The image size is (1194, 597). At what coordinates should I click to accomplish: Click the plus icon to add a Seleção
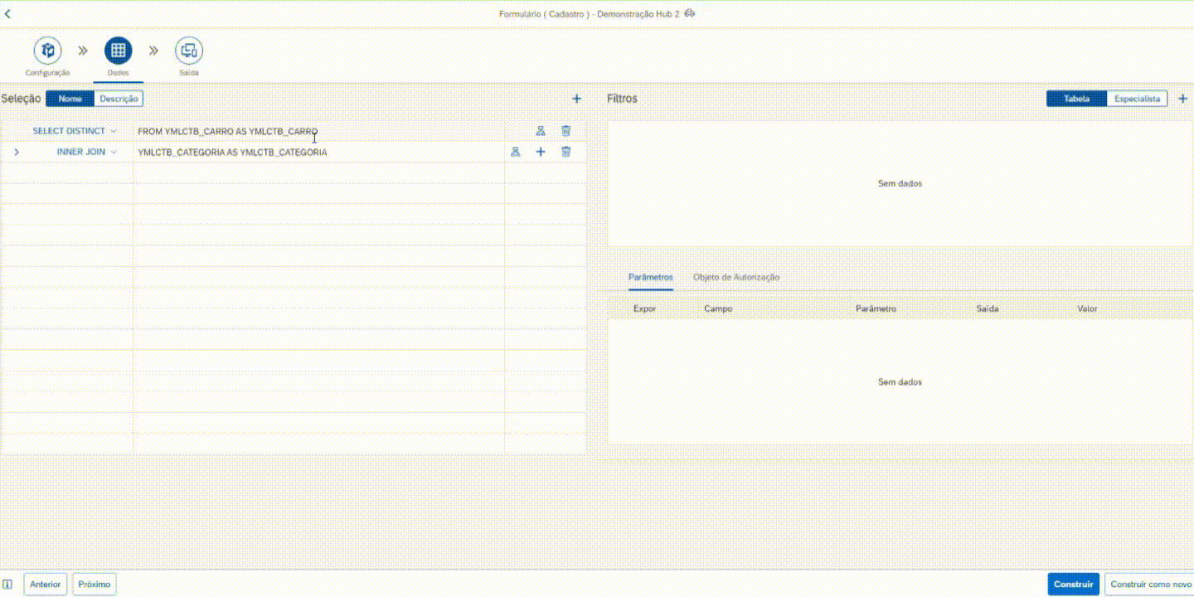pyautogui.click(x=577, y=99)
